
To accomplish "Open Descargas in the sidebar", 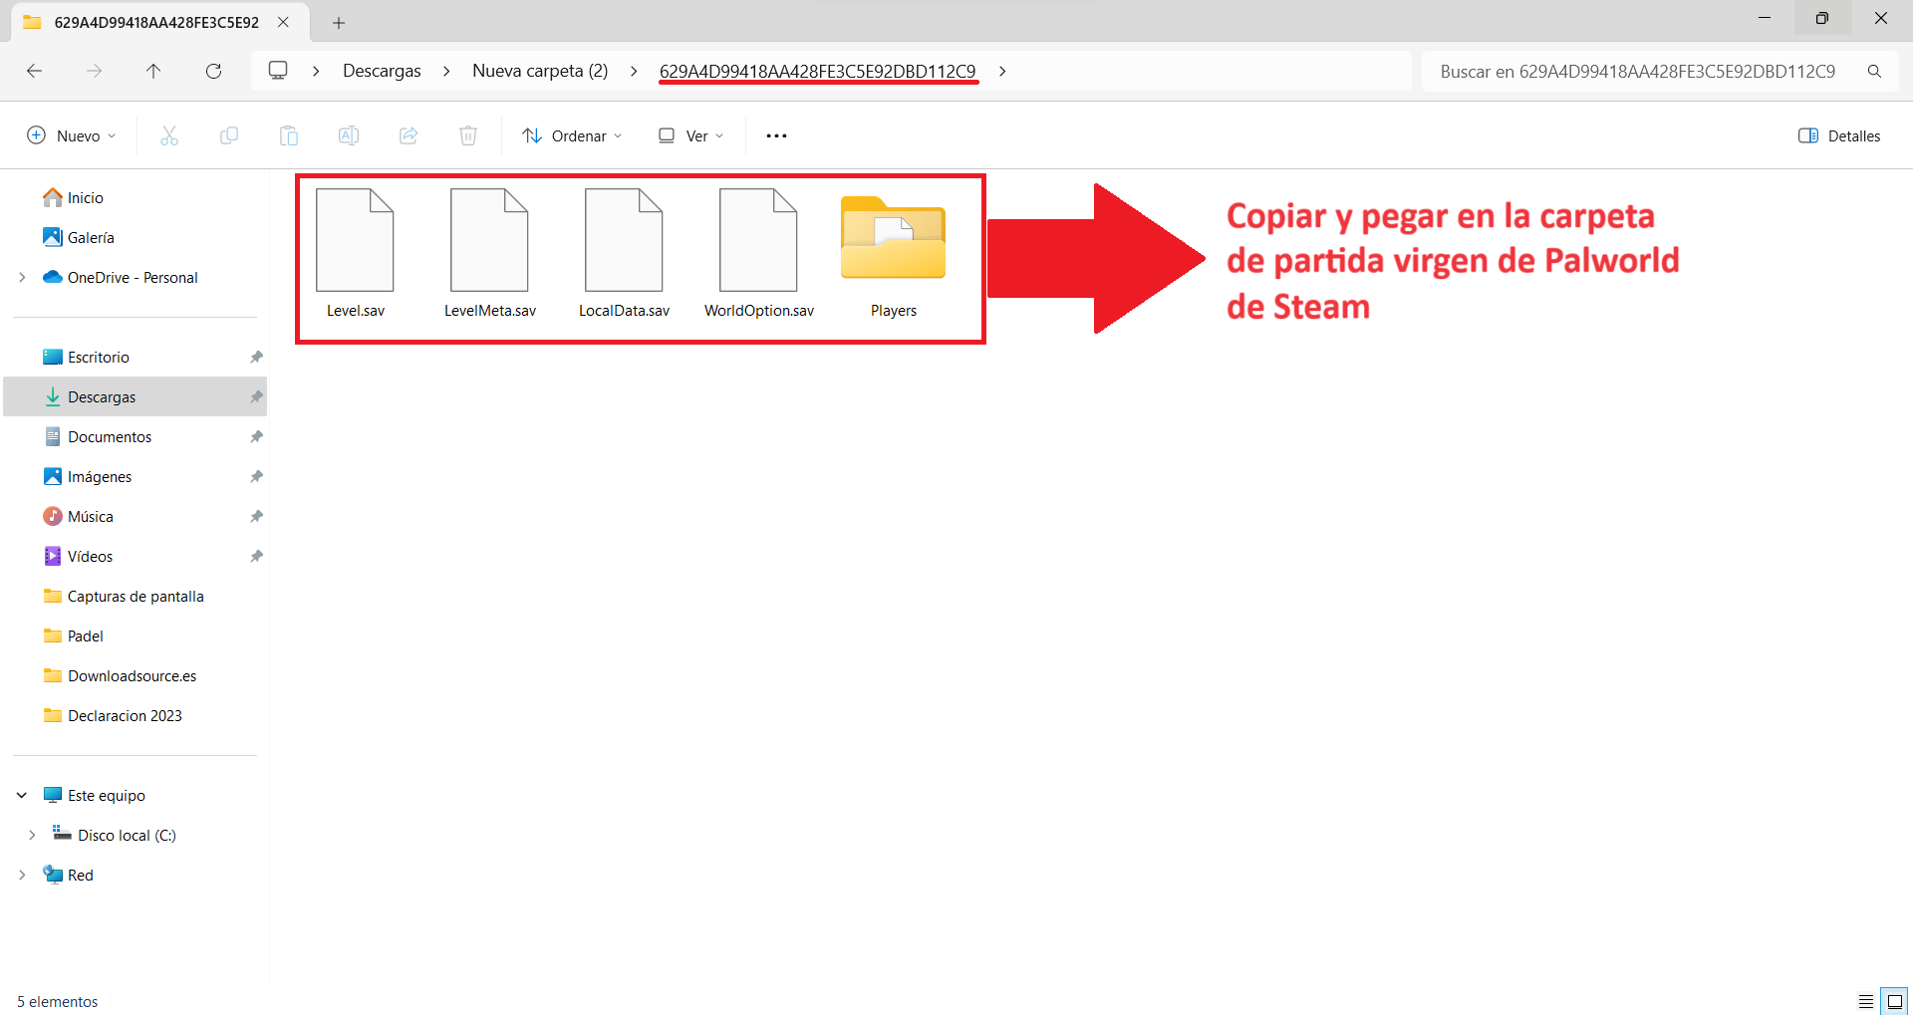I will 136,396.
